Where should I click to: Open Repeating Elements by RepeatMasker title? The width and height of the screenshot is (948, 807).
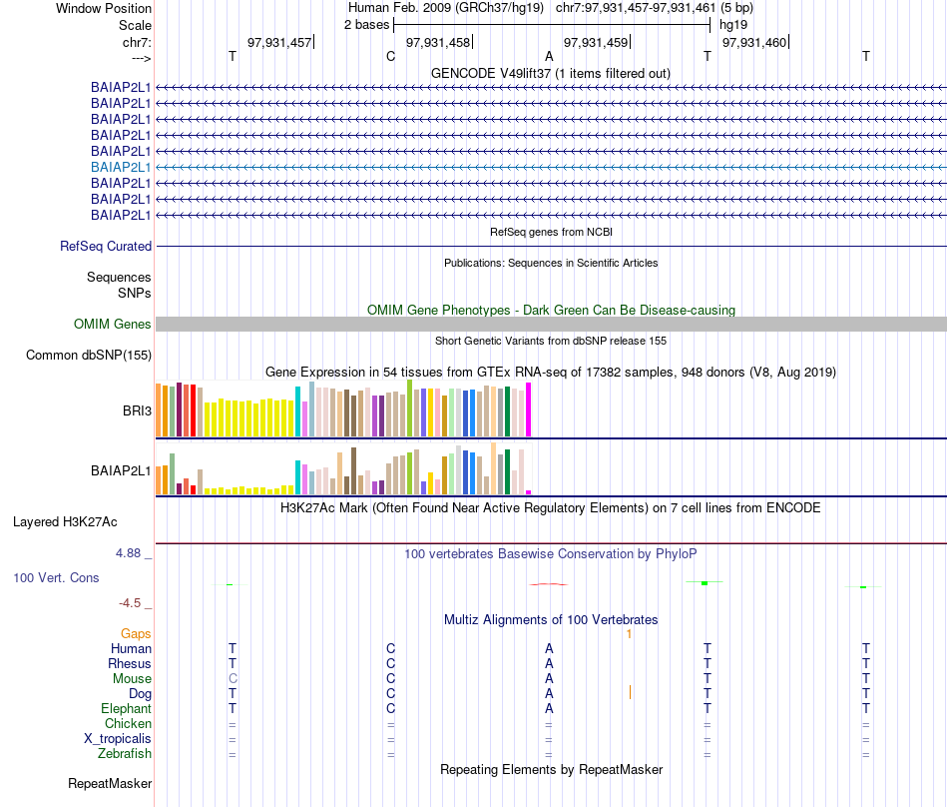click(x=551, y=769)
